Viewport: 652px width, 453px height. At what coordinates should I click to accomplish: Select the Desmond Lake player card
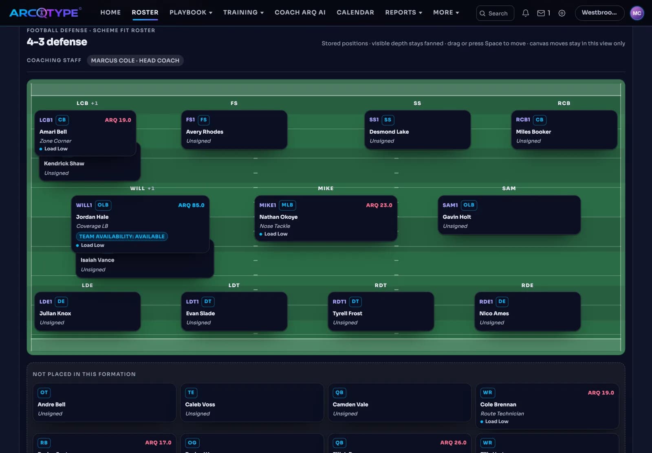point(418,130)
